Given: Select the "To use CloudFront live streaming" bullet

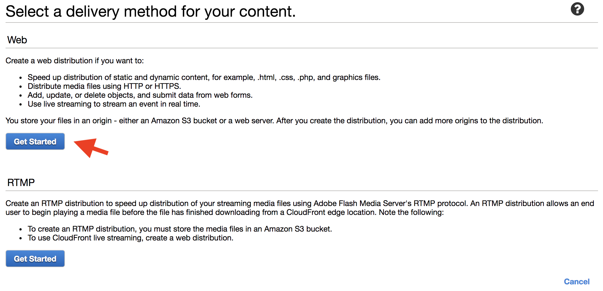Looking at the screenshot, I should (130, 238).
